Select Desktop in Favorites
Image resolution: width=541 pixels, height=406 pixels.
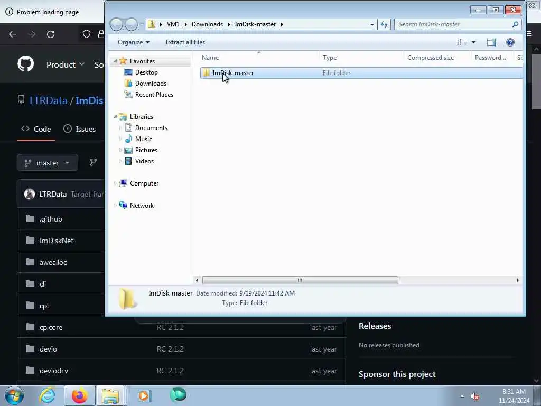tap(146, 72)
